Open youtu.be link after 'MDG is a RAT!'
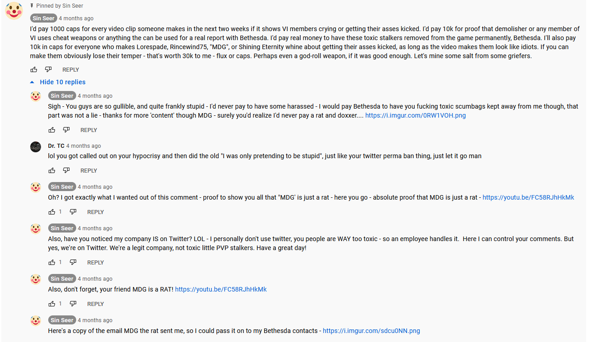This screenshot has width=591, height=342. tap(221, 289)
